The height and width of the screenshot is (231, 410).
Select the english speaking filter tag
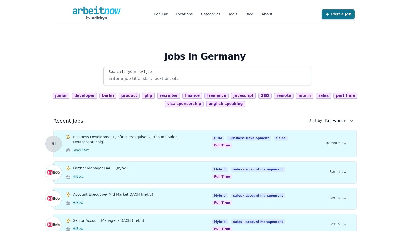pos(225,104)
